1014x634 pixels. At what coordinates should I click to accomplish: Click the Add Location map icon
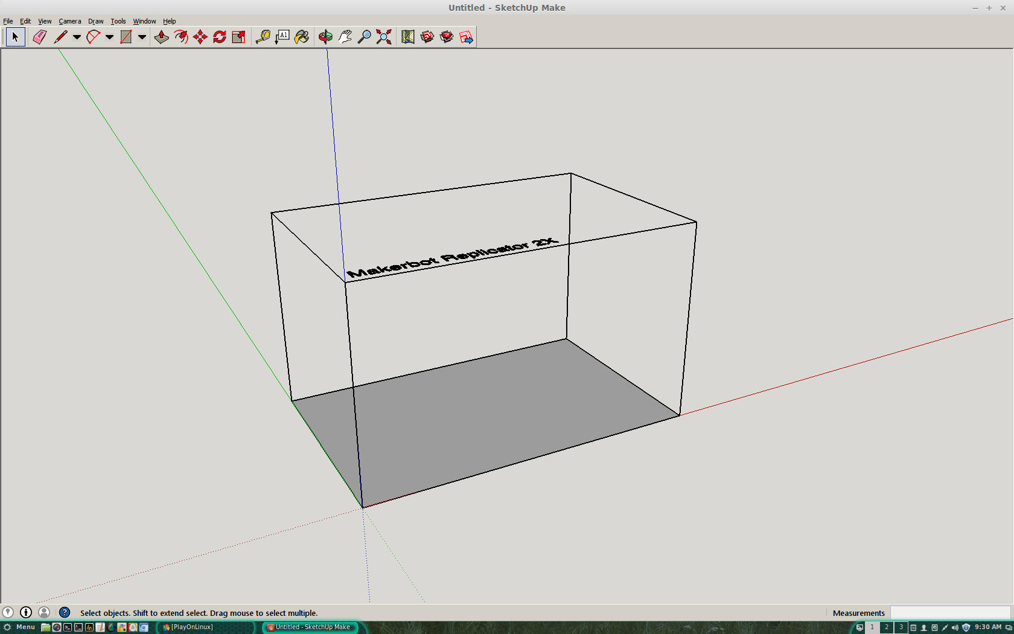(x=408, y=37)
